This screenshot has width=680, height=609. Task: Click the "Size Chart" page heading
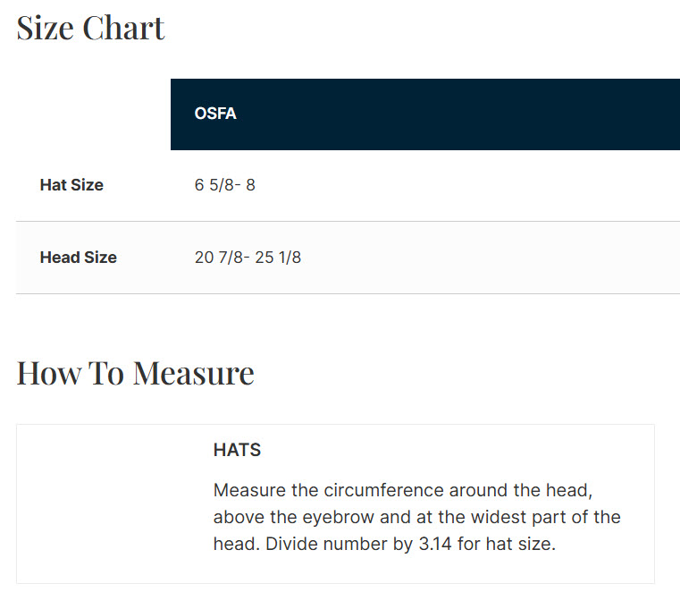(90, 28)
